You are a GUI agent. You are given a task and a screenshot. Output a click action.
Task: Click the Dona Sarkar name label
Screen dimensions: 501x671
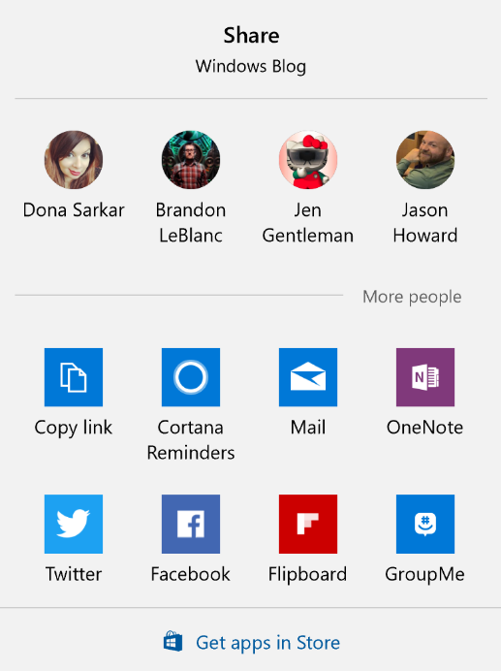74,210
